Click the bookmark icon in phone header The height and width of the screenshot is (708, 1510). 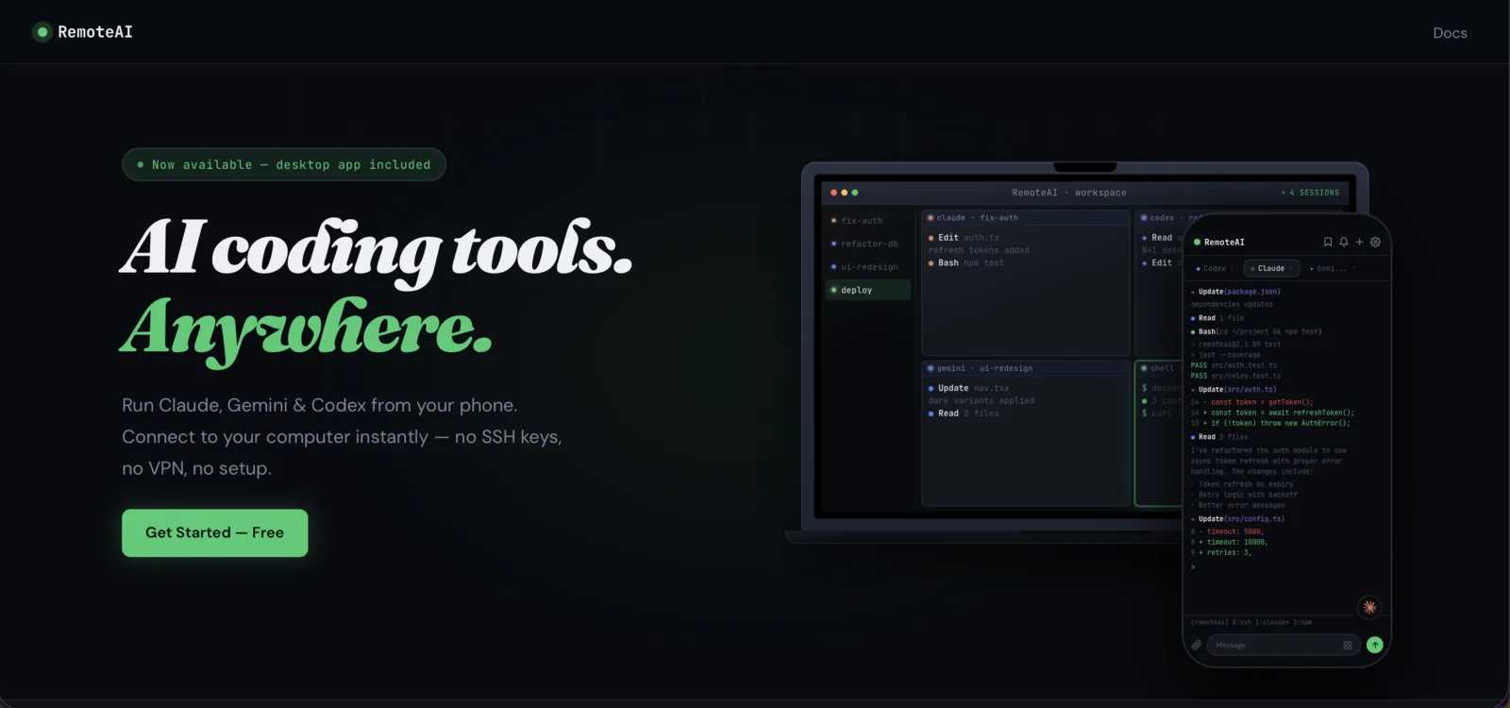point(1328,243)
